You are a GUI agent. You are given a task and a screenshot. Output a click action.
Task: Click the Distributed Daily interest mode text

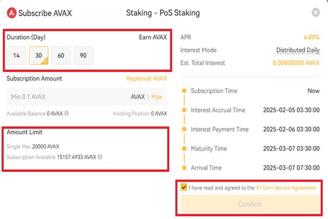298,50
